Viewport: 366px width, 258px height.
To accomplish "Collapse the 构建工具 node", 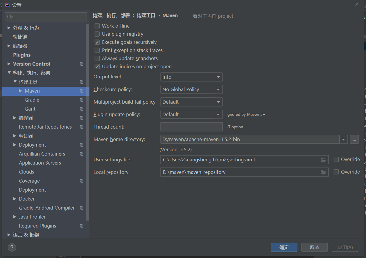I will pyautogui.click(x=15, y=82).
